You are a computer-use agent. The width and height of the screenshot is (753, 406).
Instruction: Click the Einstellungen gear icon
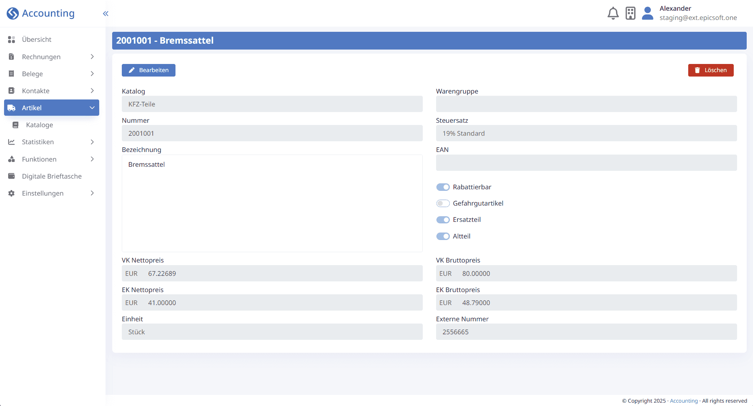(11, 193)
